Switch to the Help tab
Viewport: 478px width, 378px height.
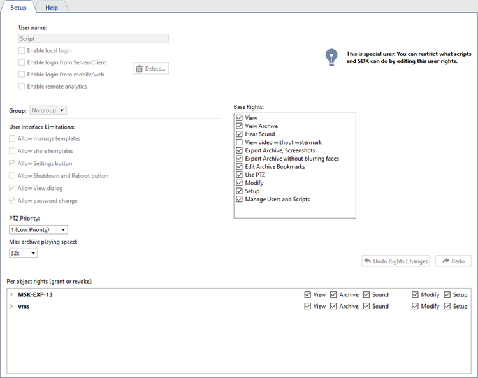point(52,7)
